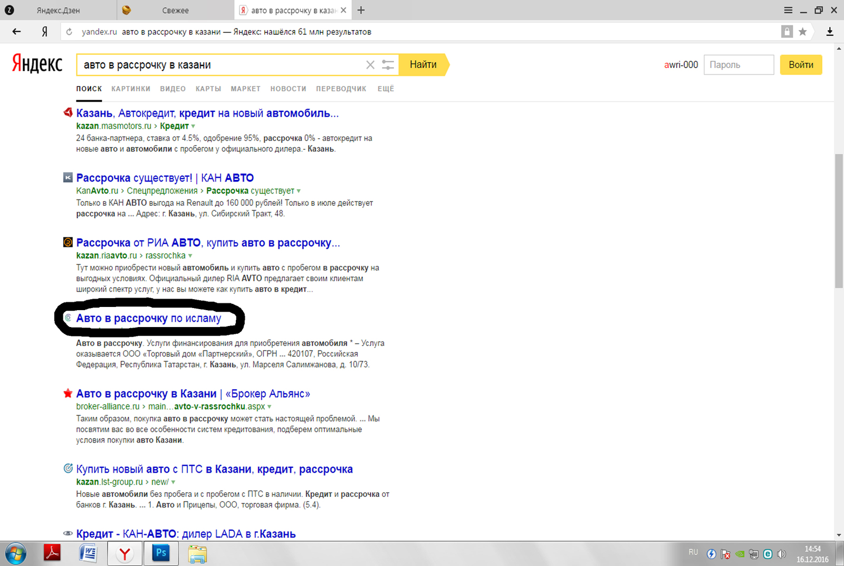
Task: Click the protect lock icon in address bar
Action: point(787,32)
